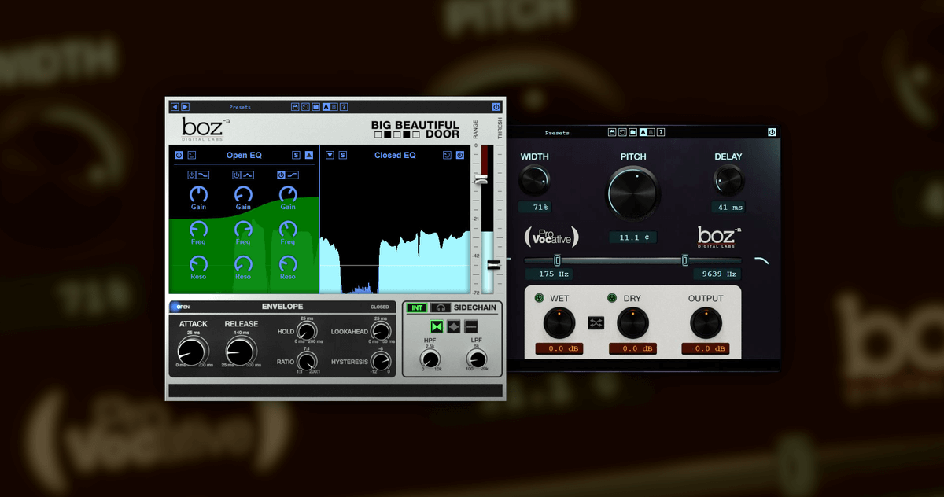This screenshot has width=944, height=497.
Task: Click the save preset icon in Big Beautiful Door
Action: coord(294,107)
